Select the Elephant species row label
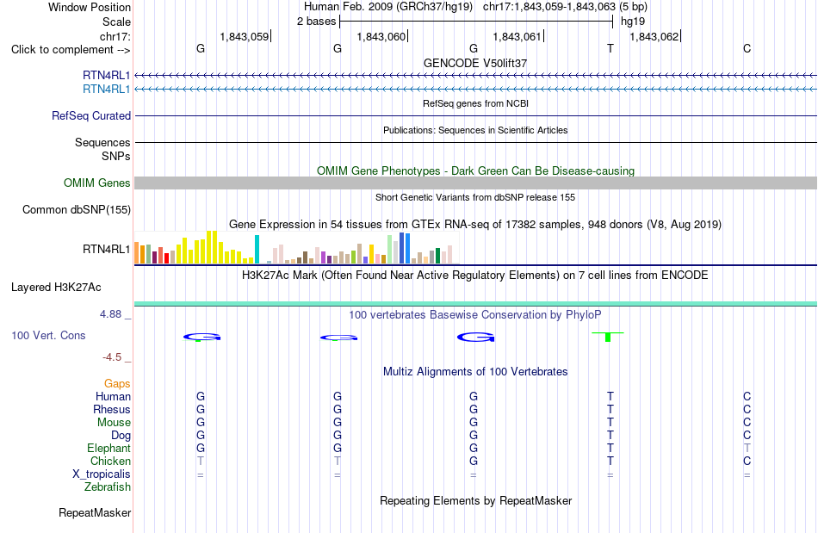818x533 pixels. 109,448
